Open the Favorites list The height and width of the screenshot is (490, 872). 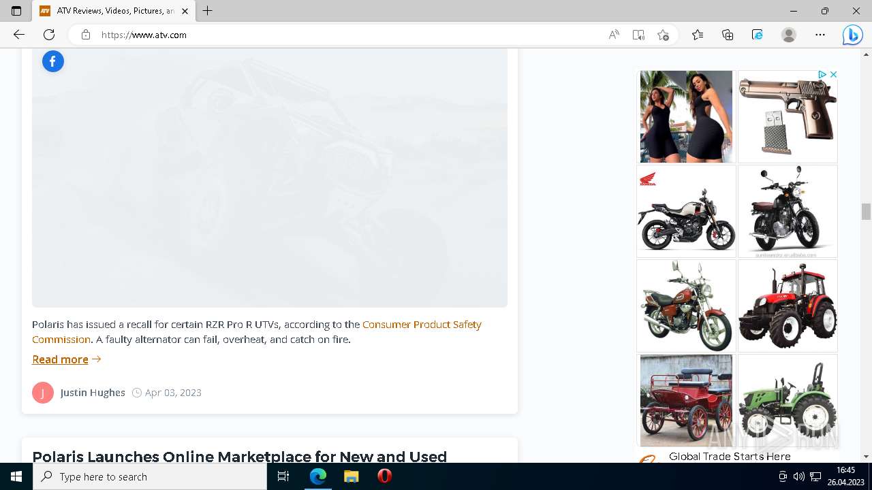click(698, 35)
